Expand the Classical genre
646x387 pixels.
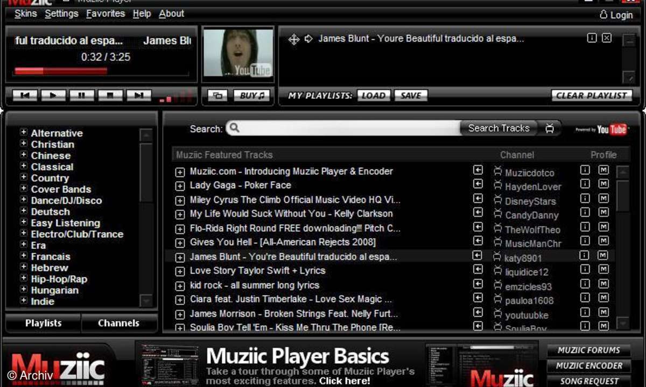coord(24,166)
